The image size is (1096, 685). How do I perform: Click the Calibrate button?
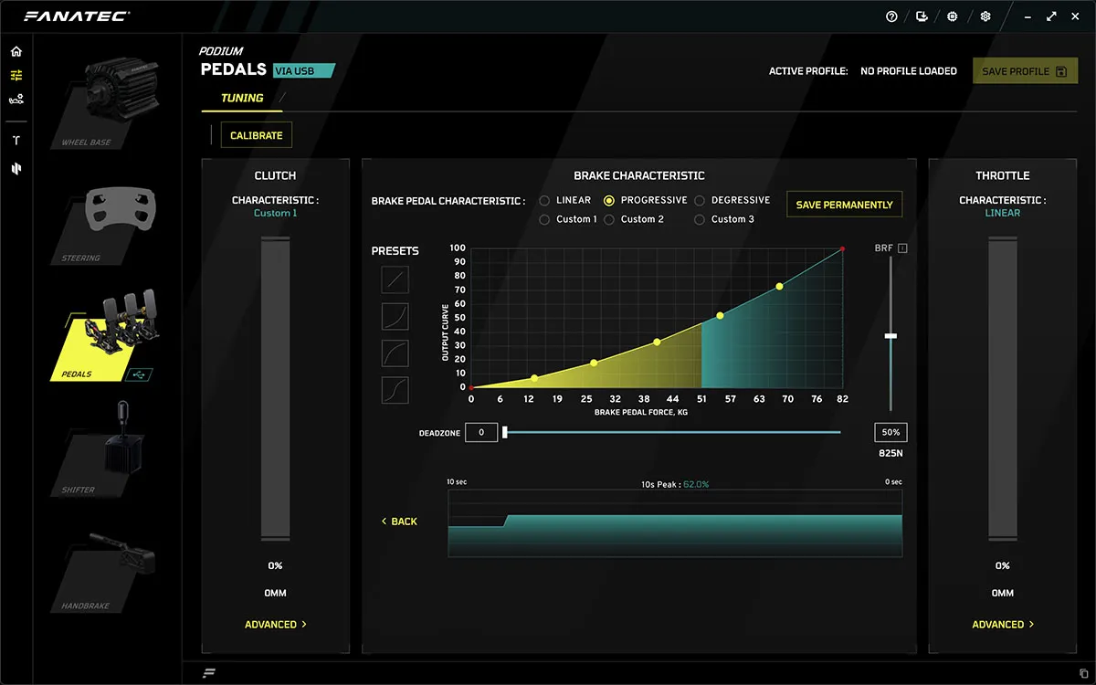257,135
